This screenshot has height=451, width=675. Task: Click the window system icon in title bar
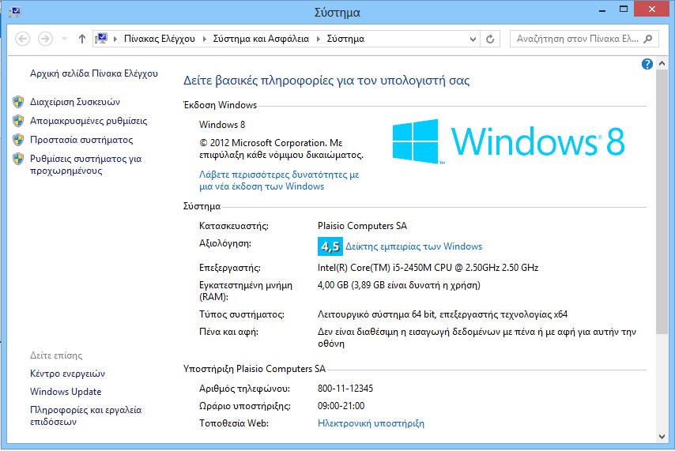(15, 12)
